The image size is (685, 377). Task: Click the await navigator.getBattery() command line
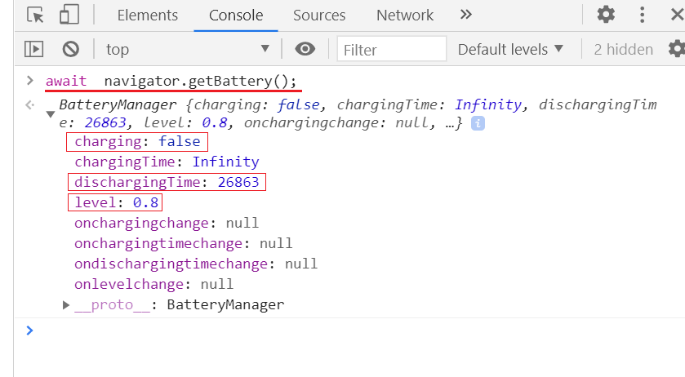(x=171, y=82)
